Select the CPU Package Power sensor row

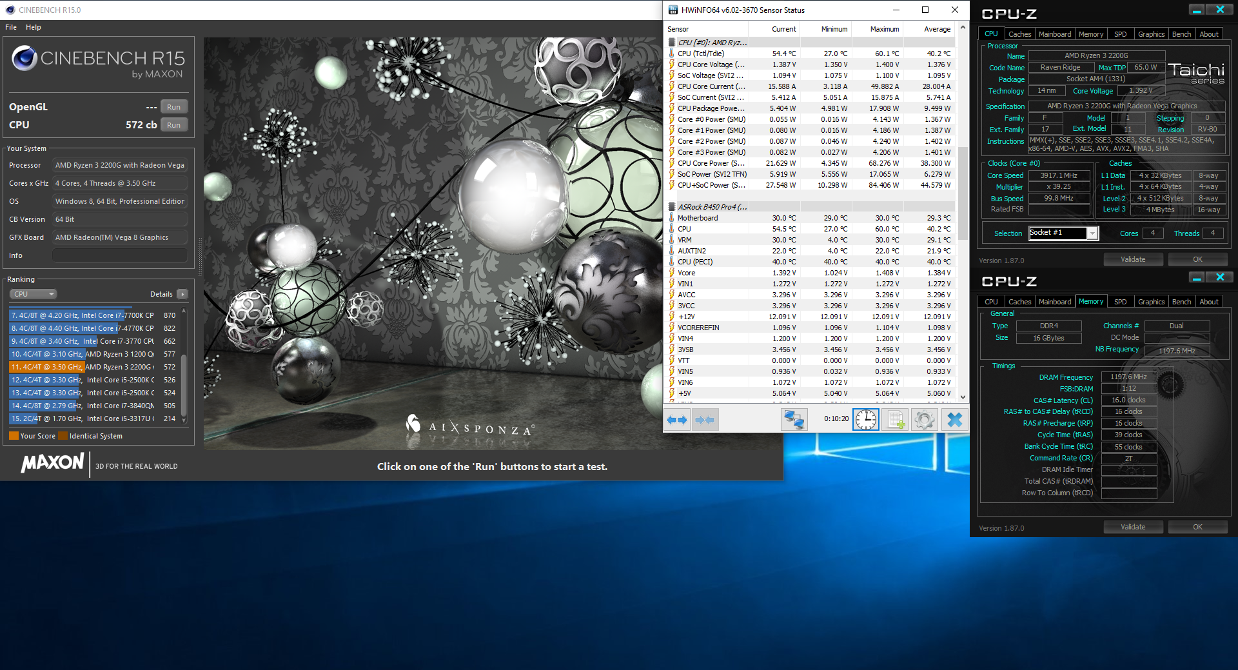coord(811,108)
